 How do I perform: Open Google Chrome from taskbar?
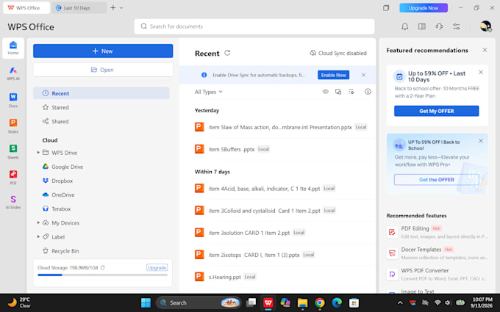tap(320, 302)
